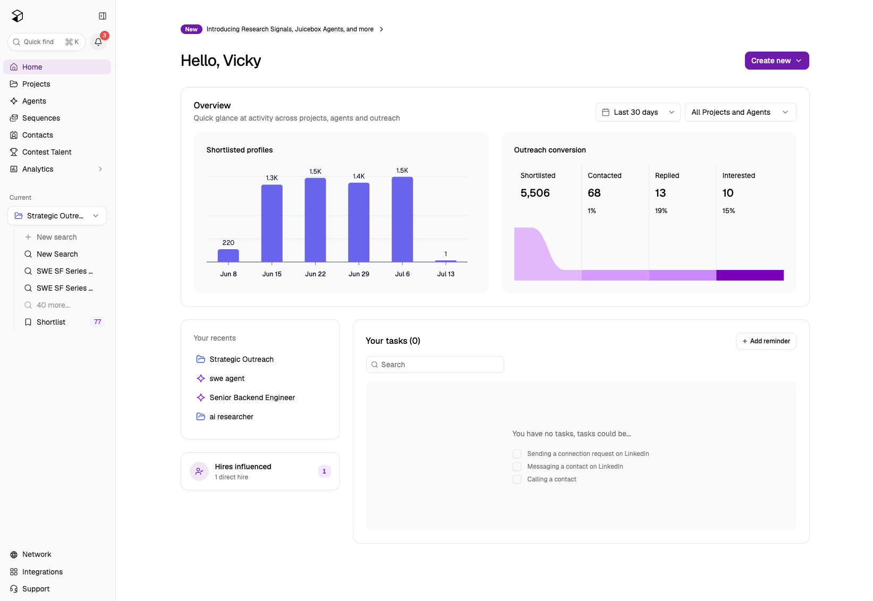
Task: Expand the Analytics submenu chevron
Action: pyautogui.click(x=100, y=169)
